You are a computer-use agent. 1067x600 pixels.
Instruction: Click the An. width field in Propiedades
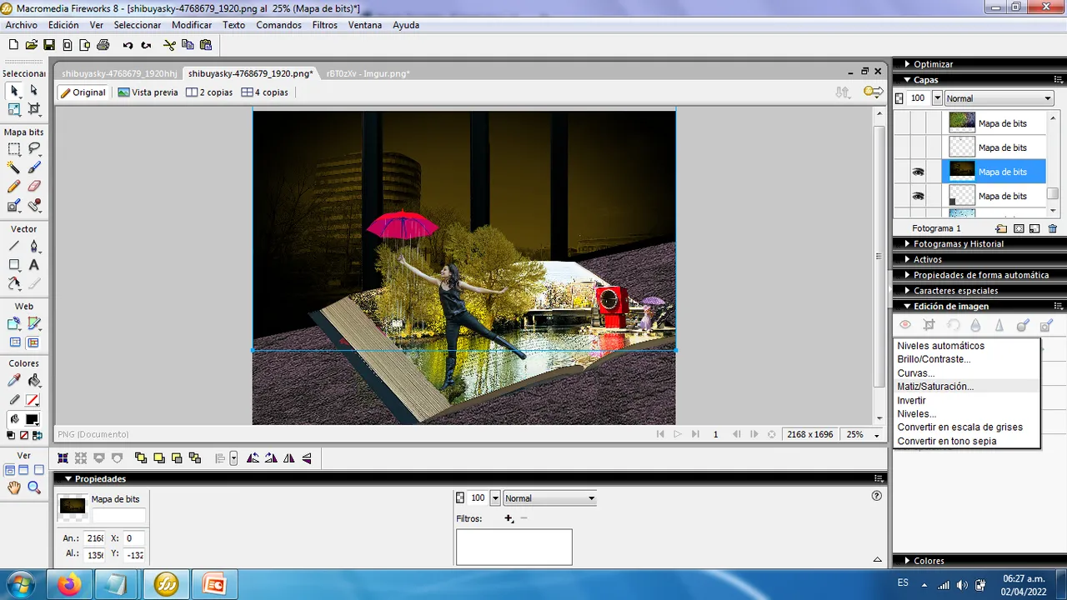tap(94, 538)
